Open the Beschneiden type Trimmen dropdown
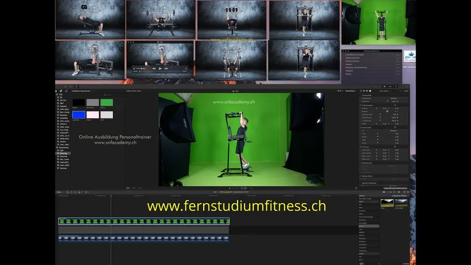The image size is (471, 265). pyautogui.click(x=393, y=131)
